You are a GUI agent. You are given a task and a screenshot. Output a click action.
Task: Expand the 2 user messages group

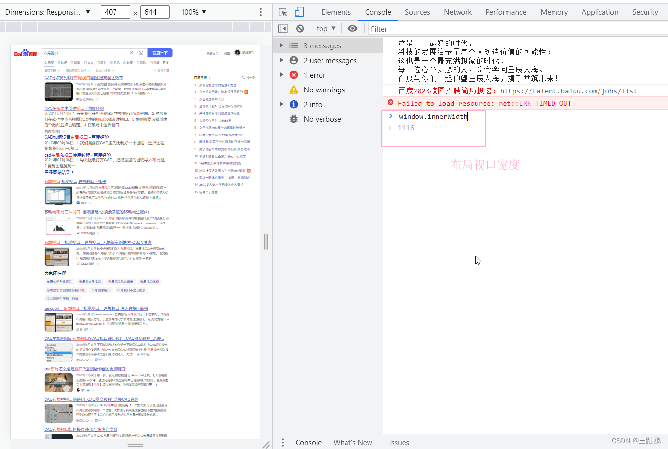[x=281, y=60]
